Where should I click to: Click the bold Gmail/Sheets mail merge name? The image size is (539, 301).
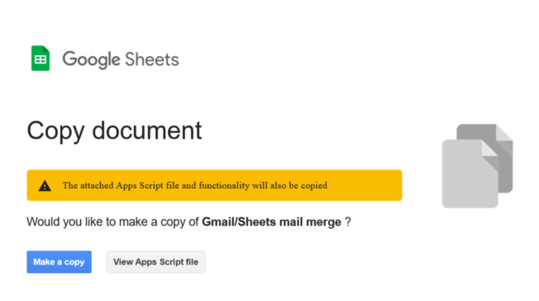tap(271, 222)
